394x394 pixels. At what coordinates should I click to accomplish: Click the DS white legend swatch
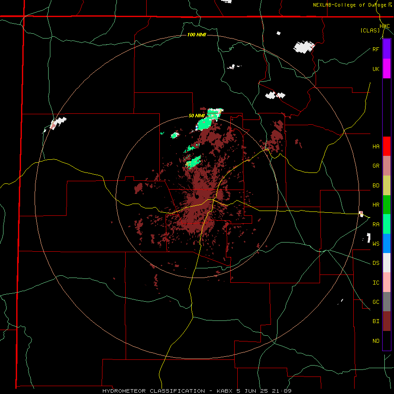[387, 263]
